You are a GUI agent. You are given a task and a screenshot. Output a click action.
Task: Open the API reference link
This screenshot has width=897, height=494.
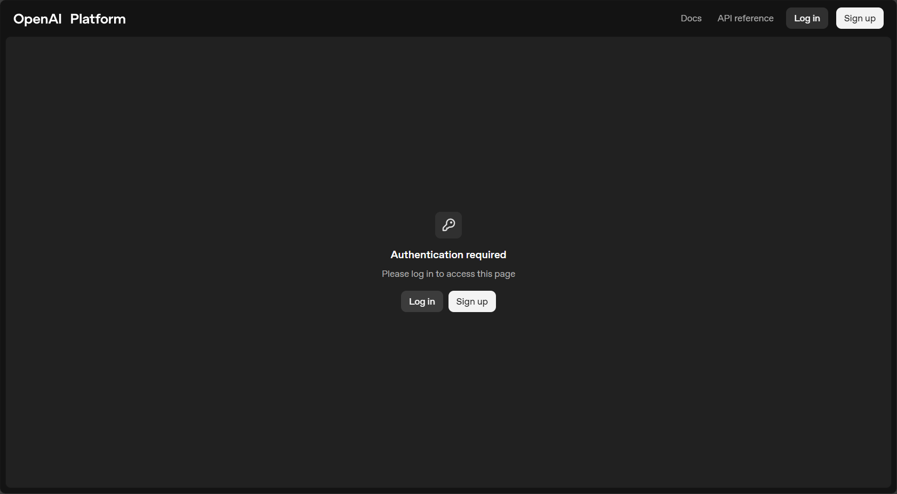point(746,18)
